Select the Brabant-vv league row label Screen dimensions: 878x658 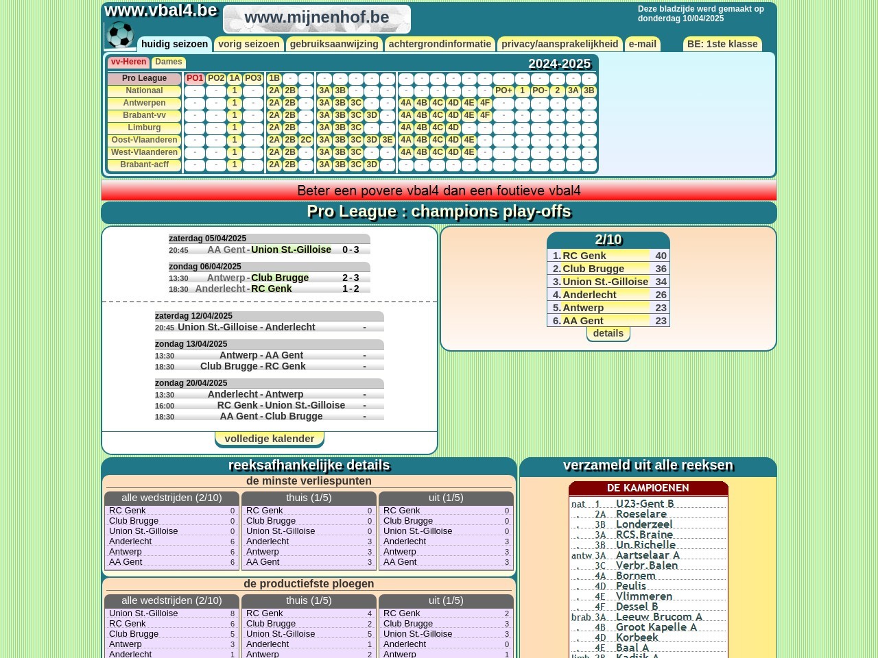(x=144, y=115)
